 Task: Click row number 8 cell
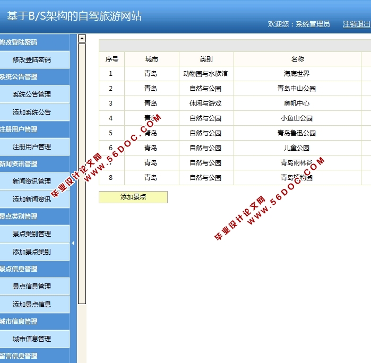pyautogui.click(x=110, y=177)
